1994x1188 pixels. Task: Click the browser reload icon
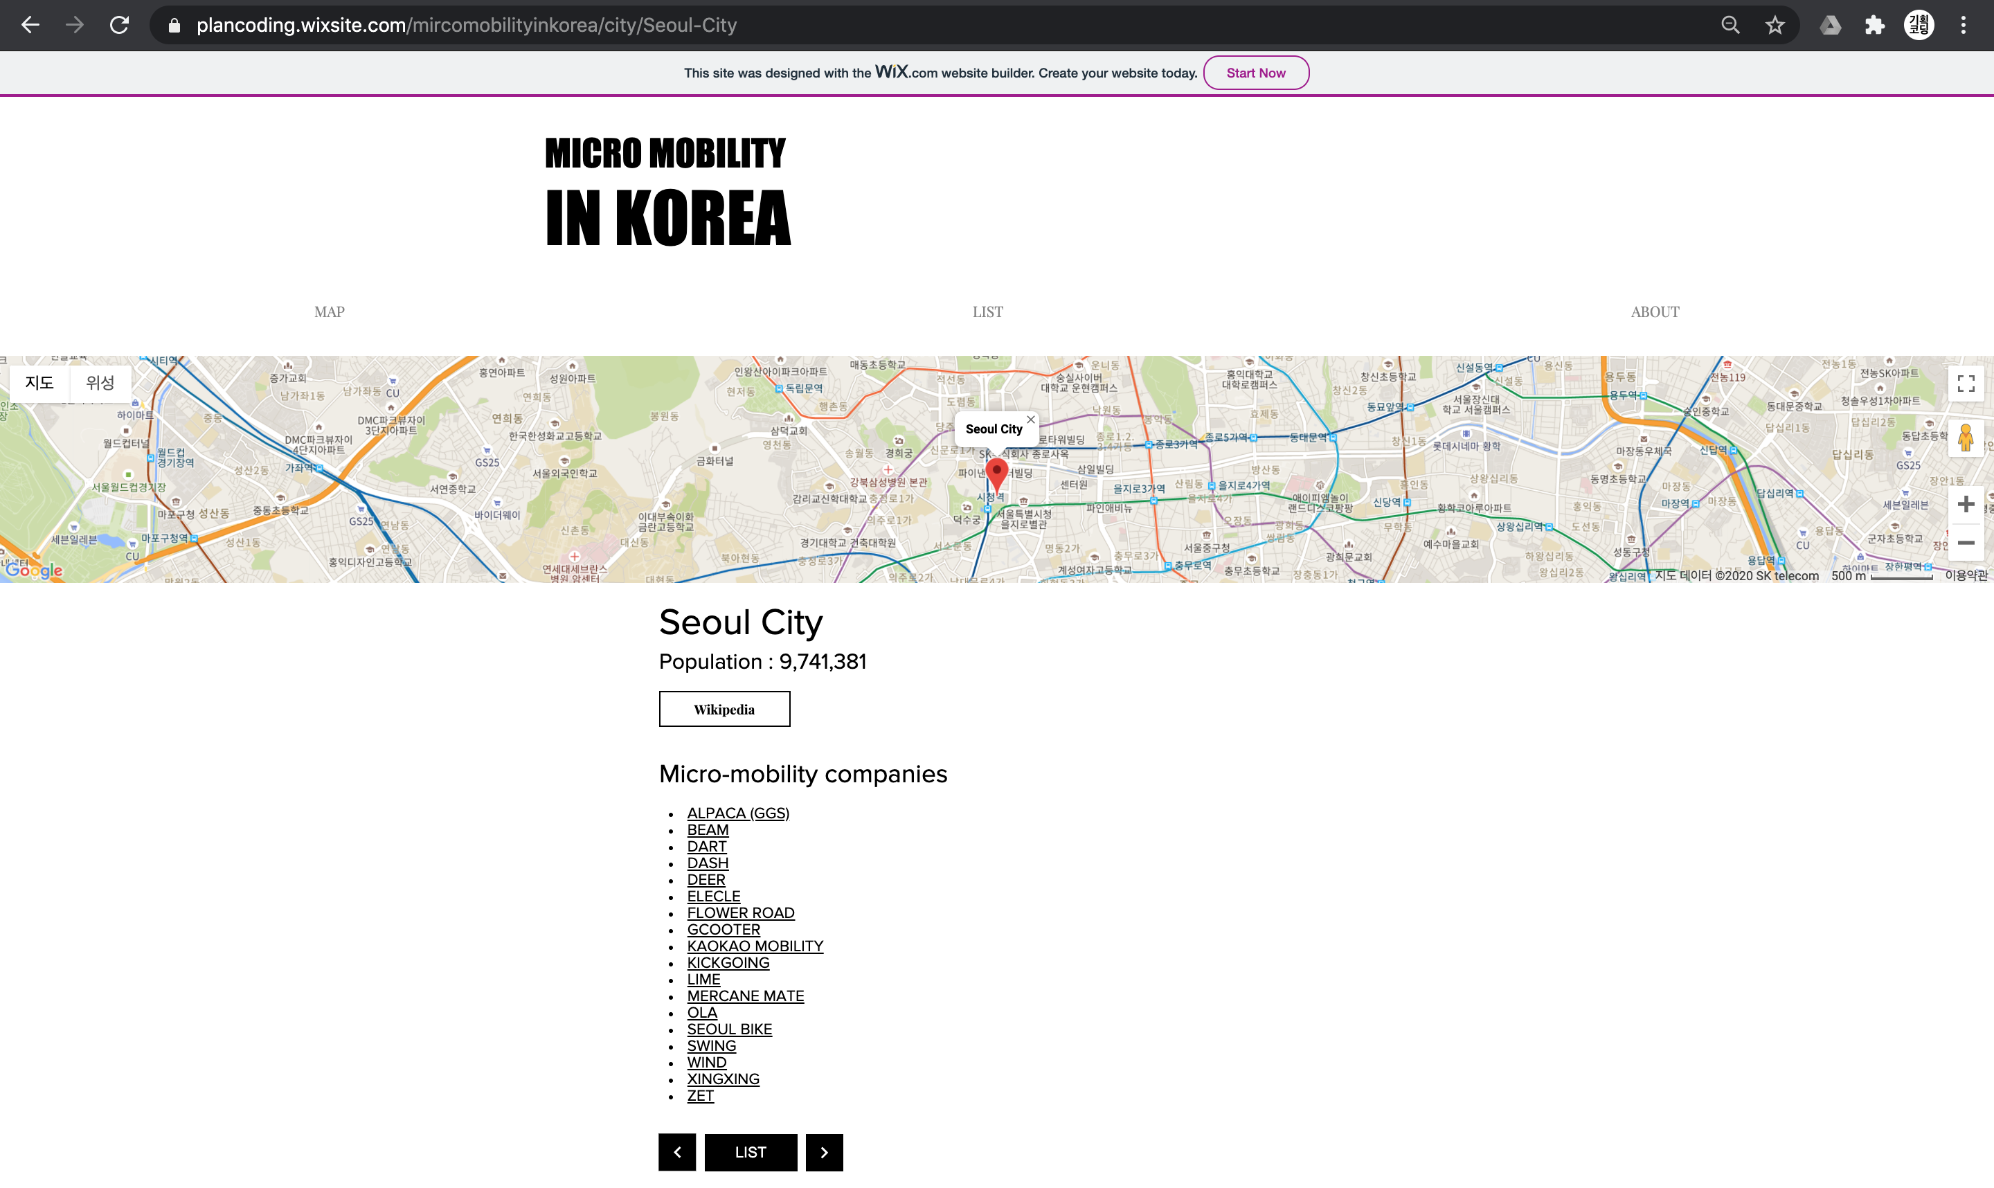pyautogui.click(x=119, y=25)
